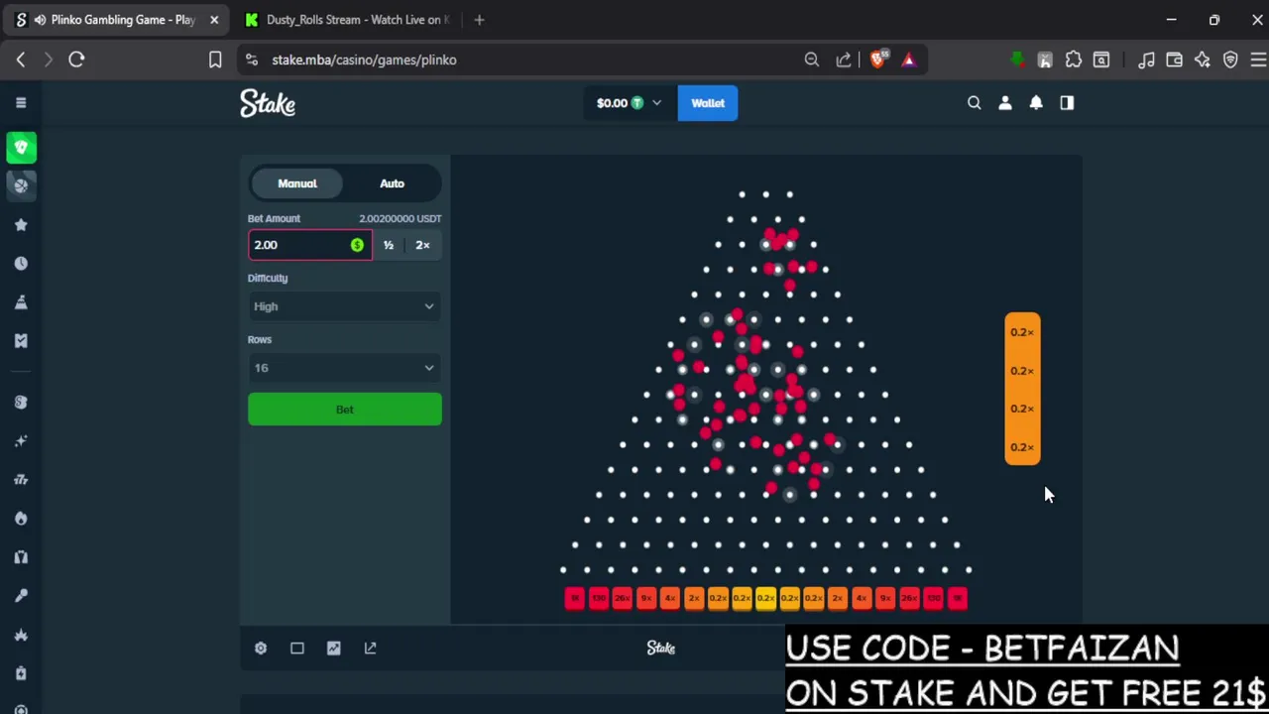
Task: Open the $0.00 balance currency dropdown
Action: pos(629,103)
